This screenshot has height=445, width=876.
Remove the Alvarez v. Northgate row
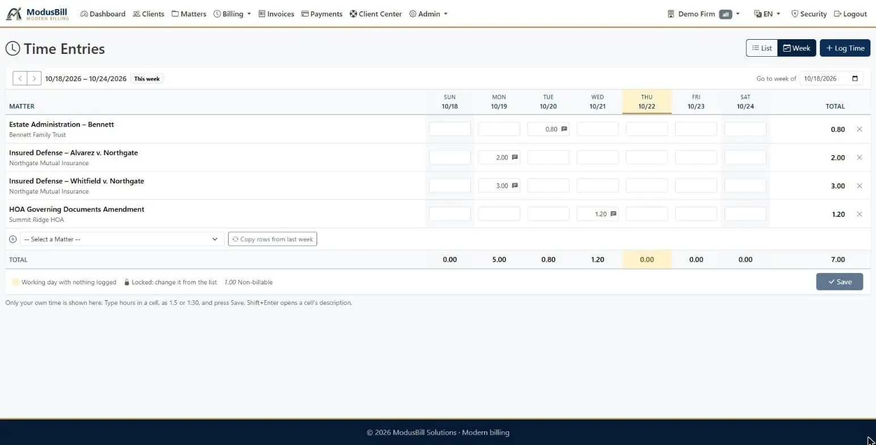pyautogui.click(x=860, y=158)
